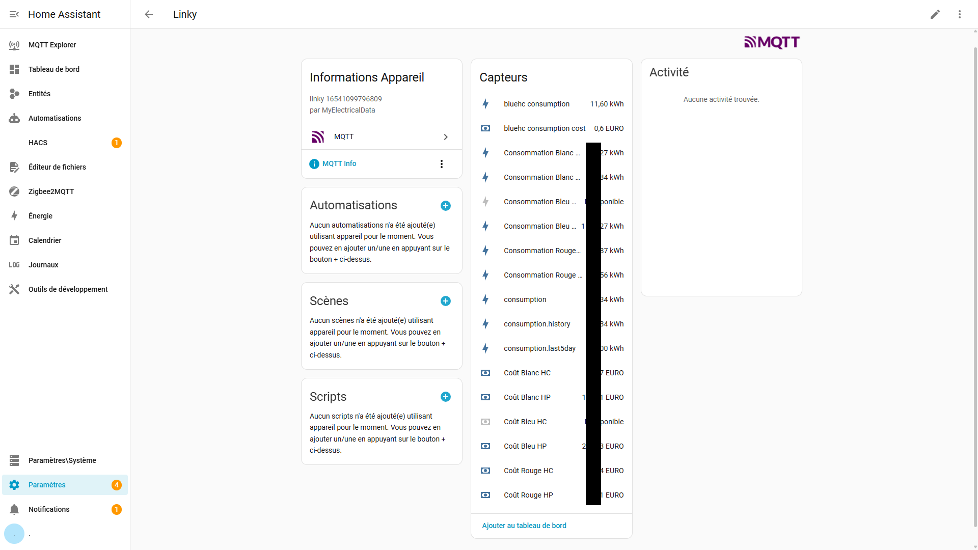Add a script with plus icon
978x550 pixels.
(x=446, y=397)
